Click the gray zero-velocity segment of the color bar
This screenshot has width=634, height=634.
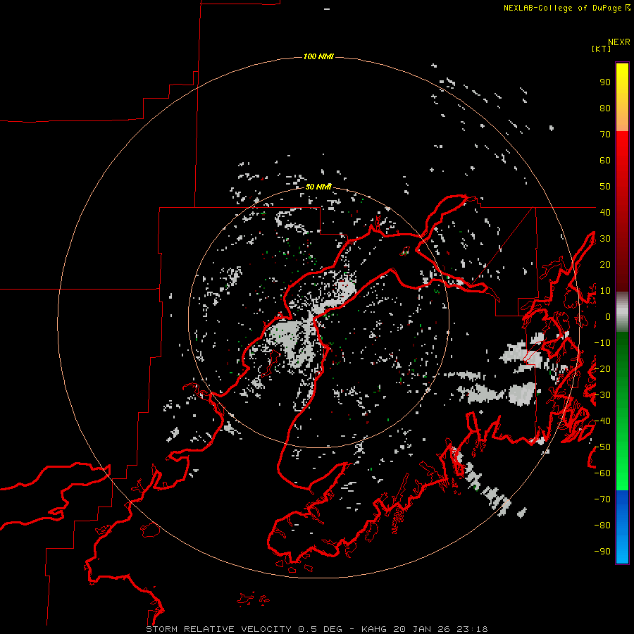pyautogui.click(x=622, y=312)
